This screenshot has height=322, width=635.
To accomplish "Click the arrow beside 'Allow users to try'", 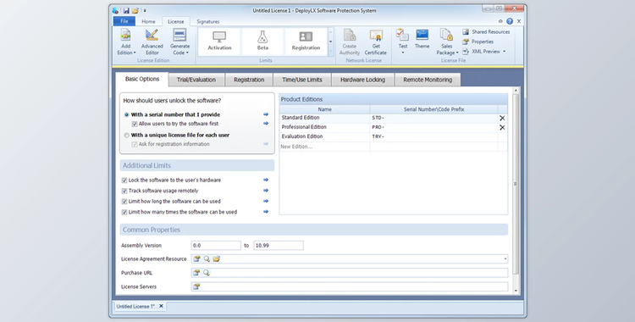I will tap(266, 123).
